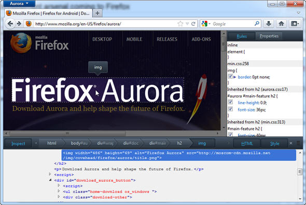Click the highlighted Firefox Aurora title image
Image resolution: width=306 pixels, height=205 pixels.
tap(98, 90)
